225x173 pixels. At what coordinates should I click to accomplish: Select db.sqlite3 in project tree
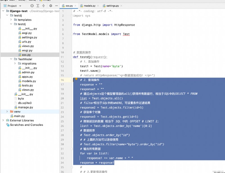pos(25,103)
